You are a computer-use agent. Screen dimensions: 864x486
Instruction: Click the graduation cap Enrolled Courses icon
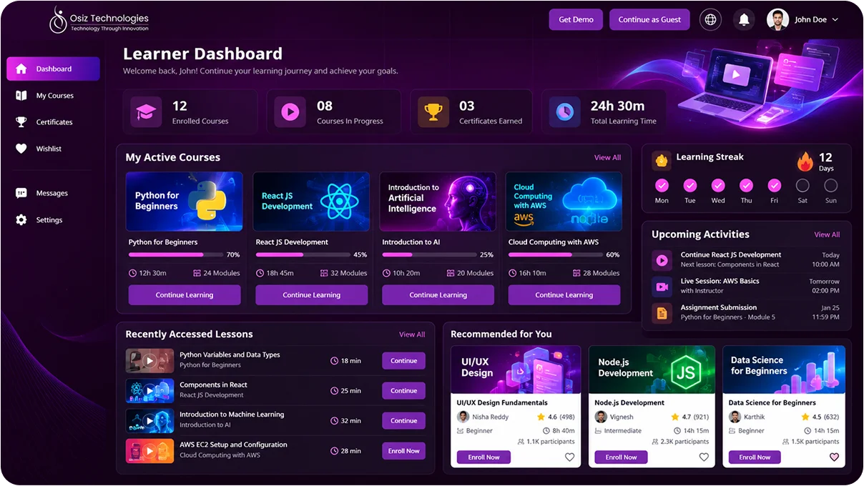point(146,112)
